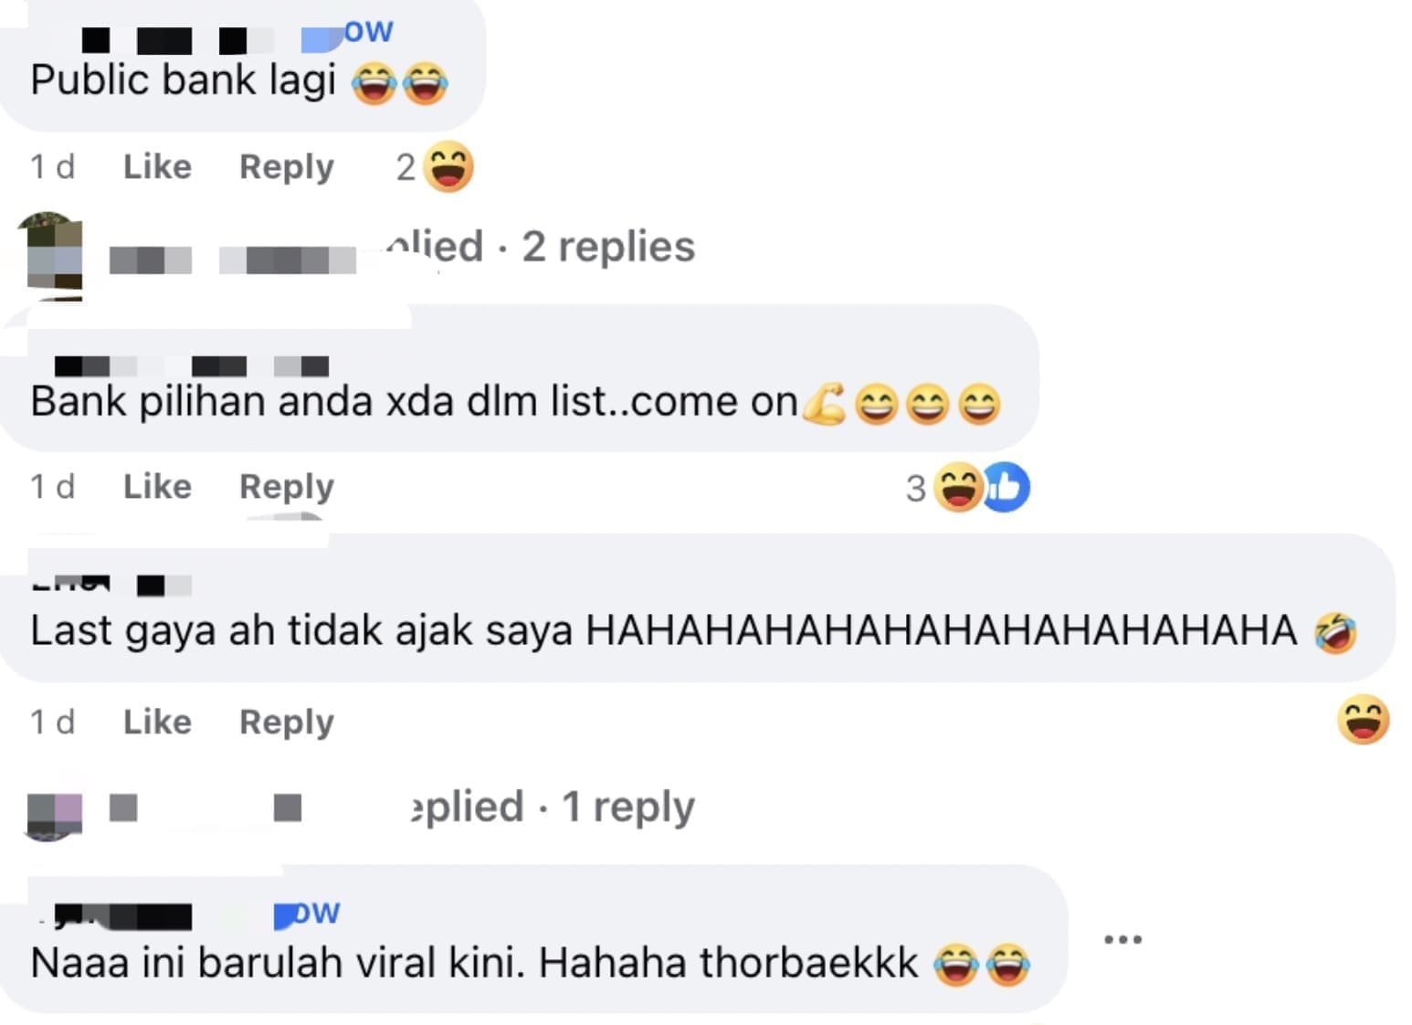Like the 'Public bank lagi' comment
The width and height of the screenshot is (1412, 1025).
coord(157,167)
